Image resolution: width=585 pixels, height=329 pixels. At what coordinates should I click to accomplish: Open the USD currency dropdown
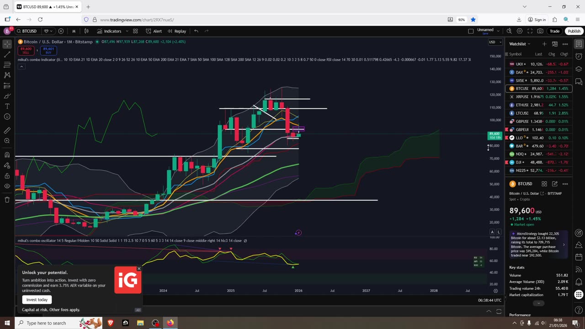click(x=495, y=42)
